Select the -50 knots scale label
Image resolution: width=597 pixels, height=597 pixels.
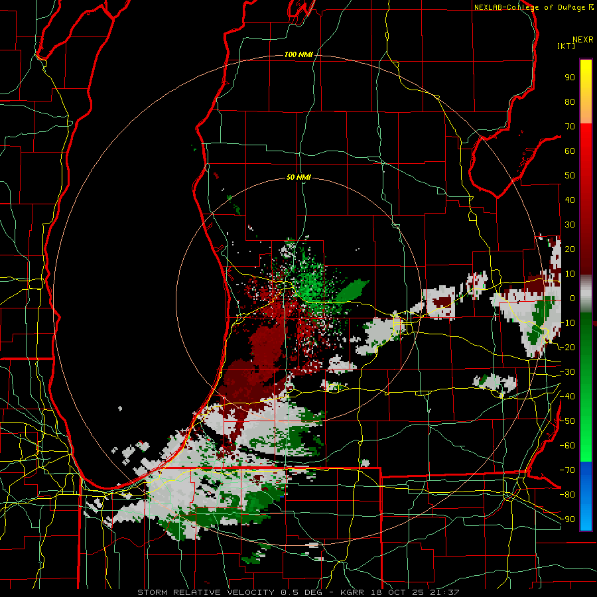click(567, 421)
